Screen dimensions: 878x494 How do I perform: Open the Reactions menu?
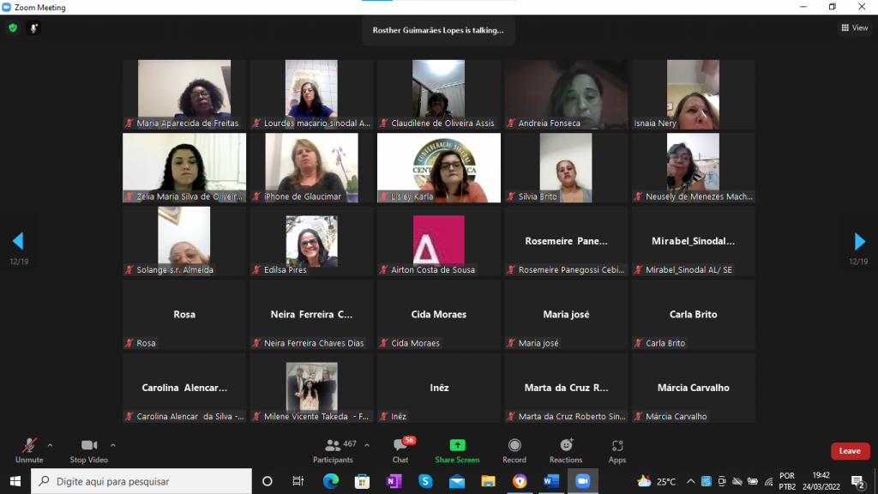[566, 450]
